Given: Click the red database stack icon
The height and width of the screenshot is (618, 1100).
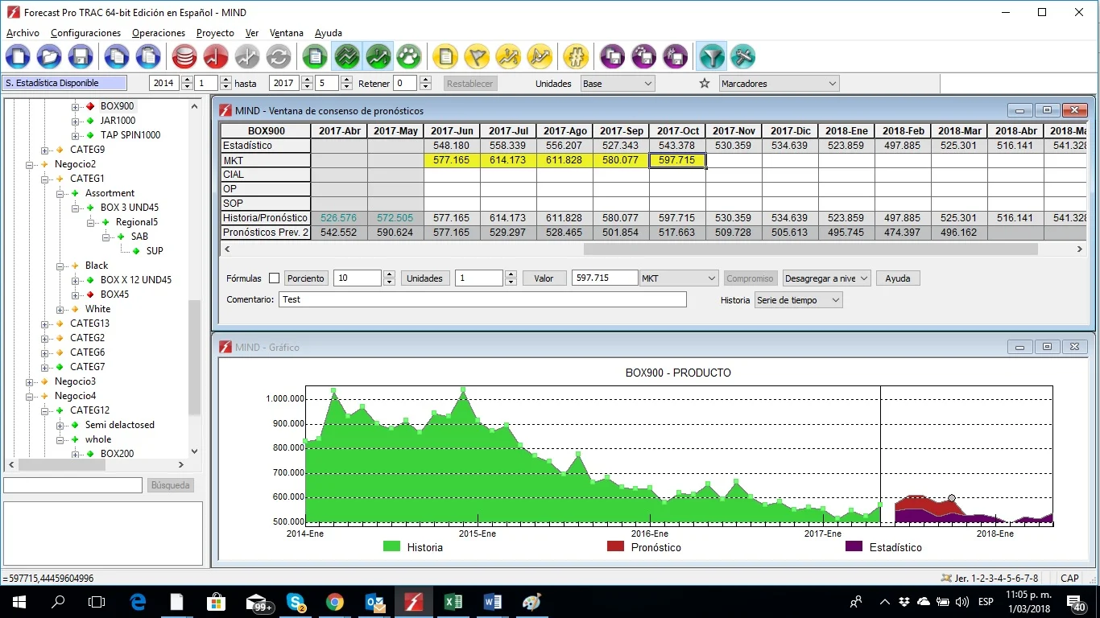Looking at the screenshot, I should click(184, 57).
